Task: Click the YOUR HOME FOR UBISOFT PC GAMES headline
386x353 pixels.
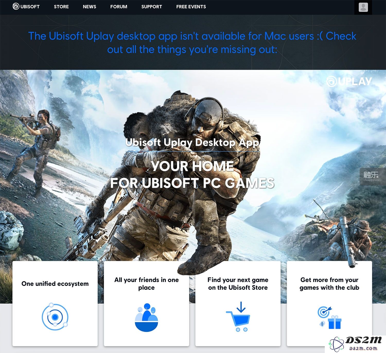Action: (x=192, y=175)
